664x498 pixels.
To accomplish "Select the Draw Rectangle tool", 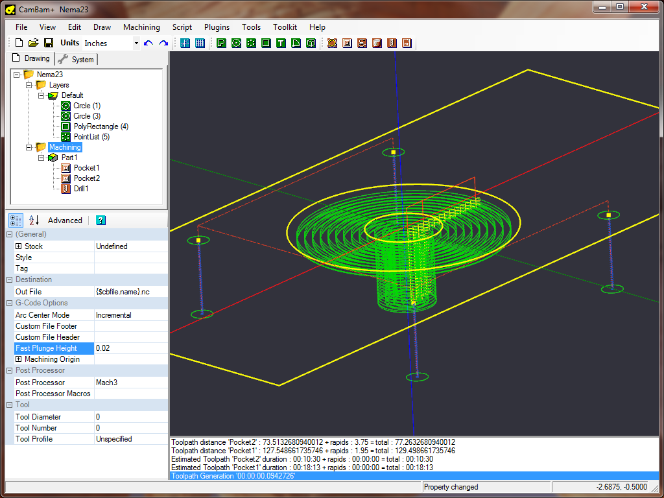I will pyautogui.click(x=266, y=43).
